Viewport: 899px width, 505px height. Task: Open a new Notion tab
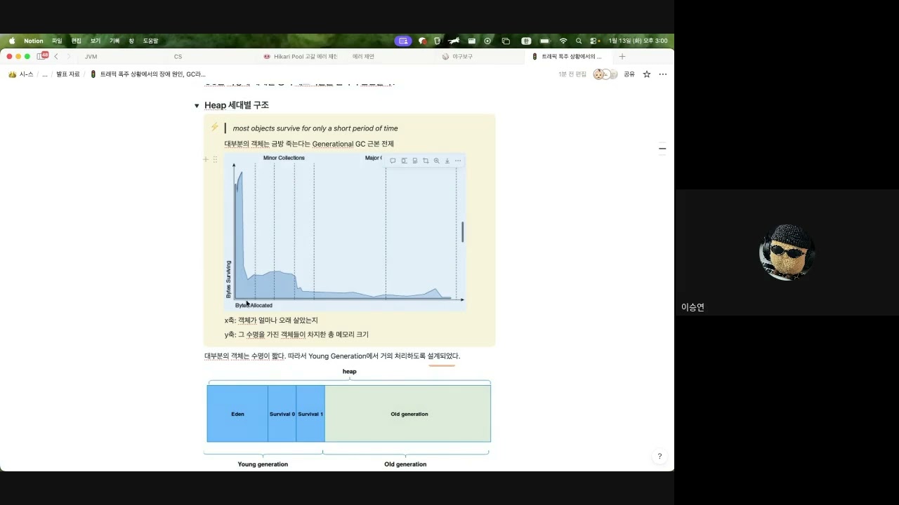pos(622,56)
